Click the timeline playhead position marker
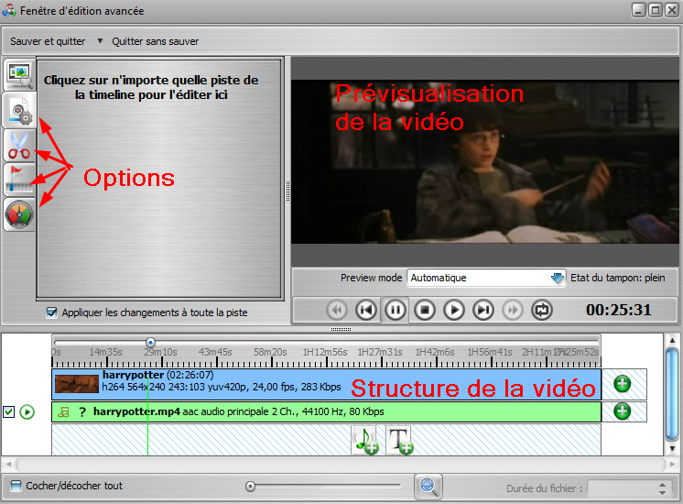This screenshot has width=683, height=504. click(150, 342)
